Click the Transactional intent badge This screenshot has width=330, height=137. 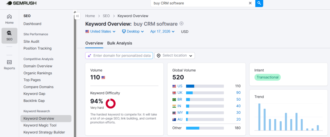(267, 77)
